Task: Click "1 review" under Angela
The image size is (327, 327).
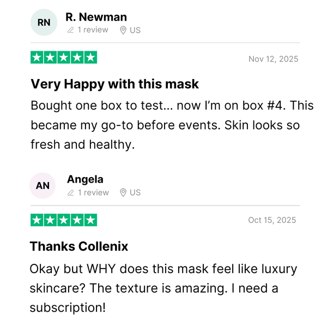Action: click(x=93, y=193)
